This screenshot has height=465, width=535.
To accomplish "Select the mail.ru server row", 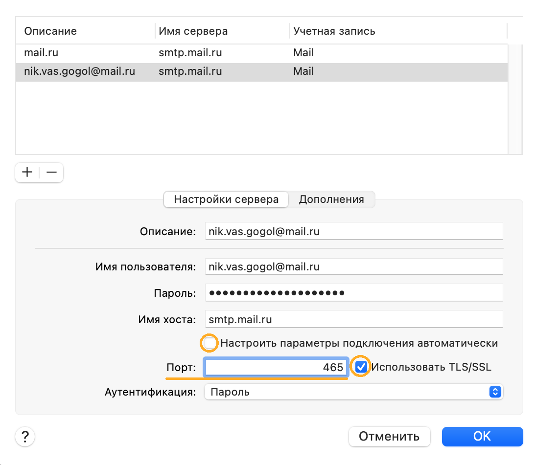I will point(262,53).
